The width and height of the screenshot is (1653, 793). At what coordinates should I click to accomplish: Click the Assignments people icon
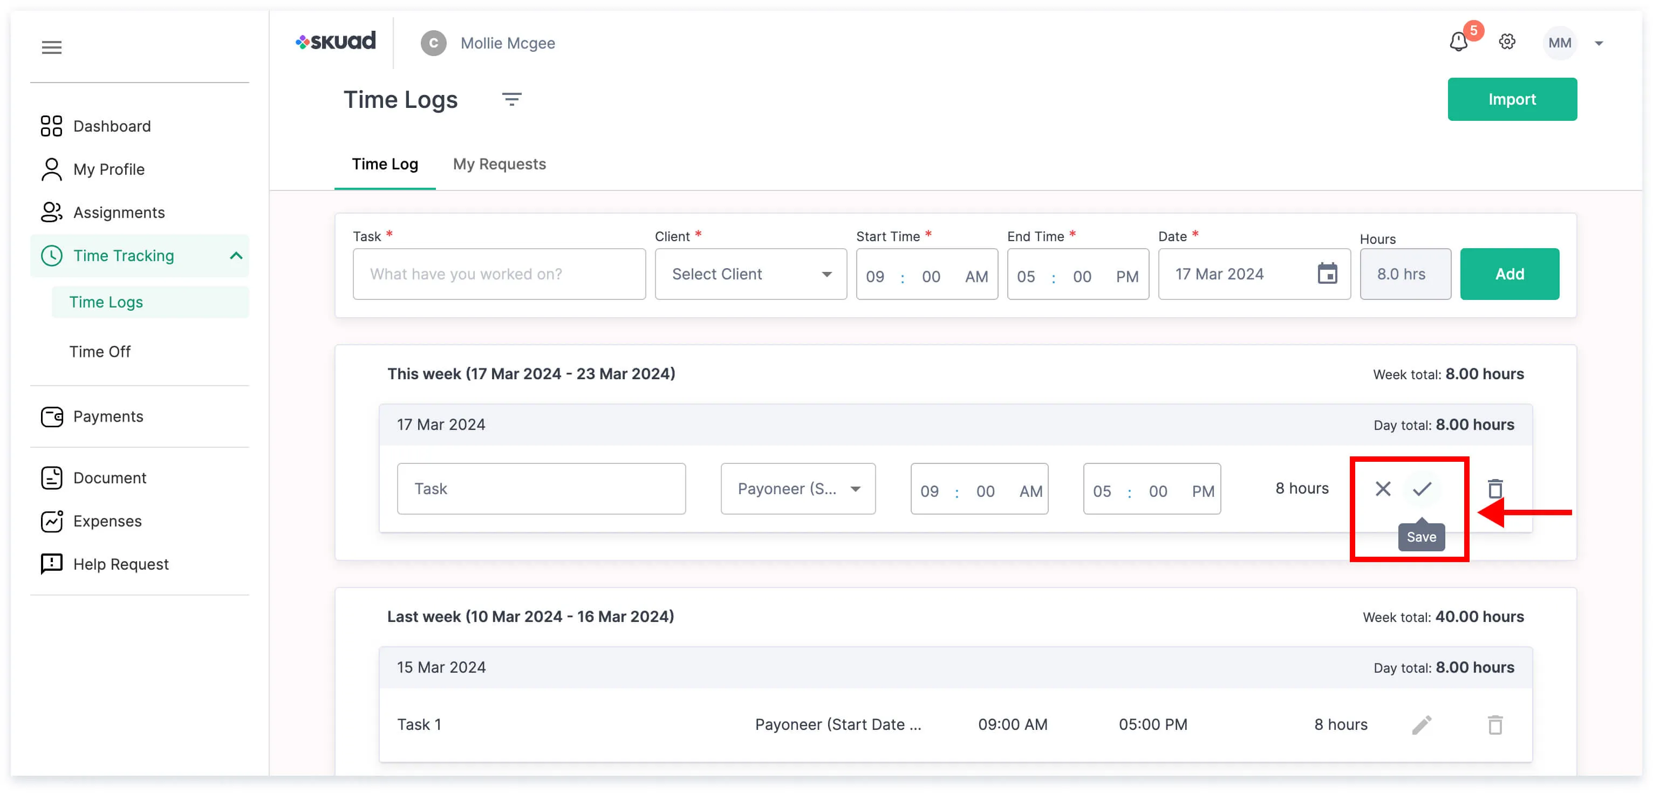51,213
